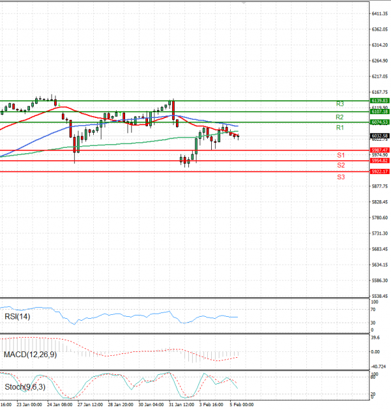Select the R2 resistance label
Viewport: 391px width, 410px height.
(340, 117)
